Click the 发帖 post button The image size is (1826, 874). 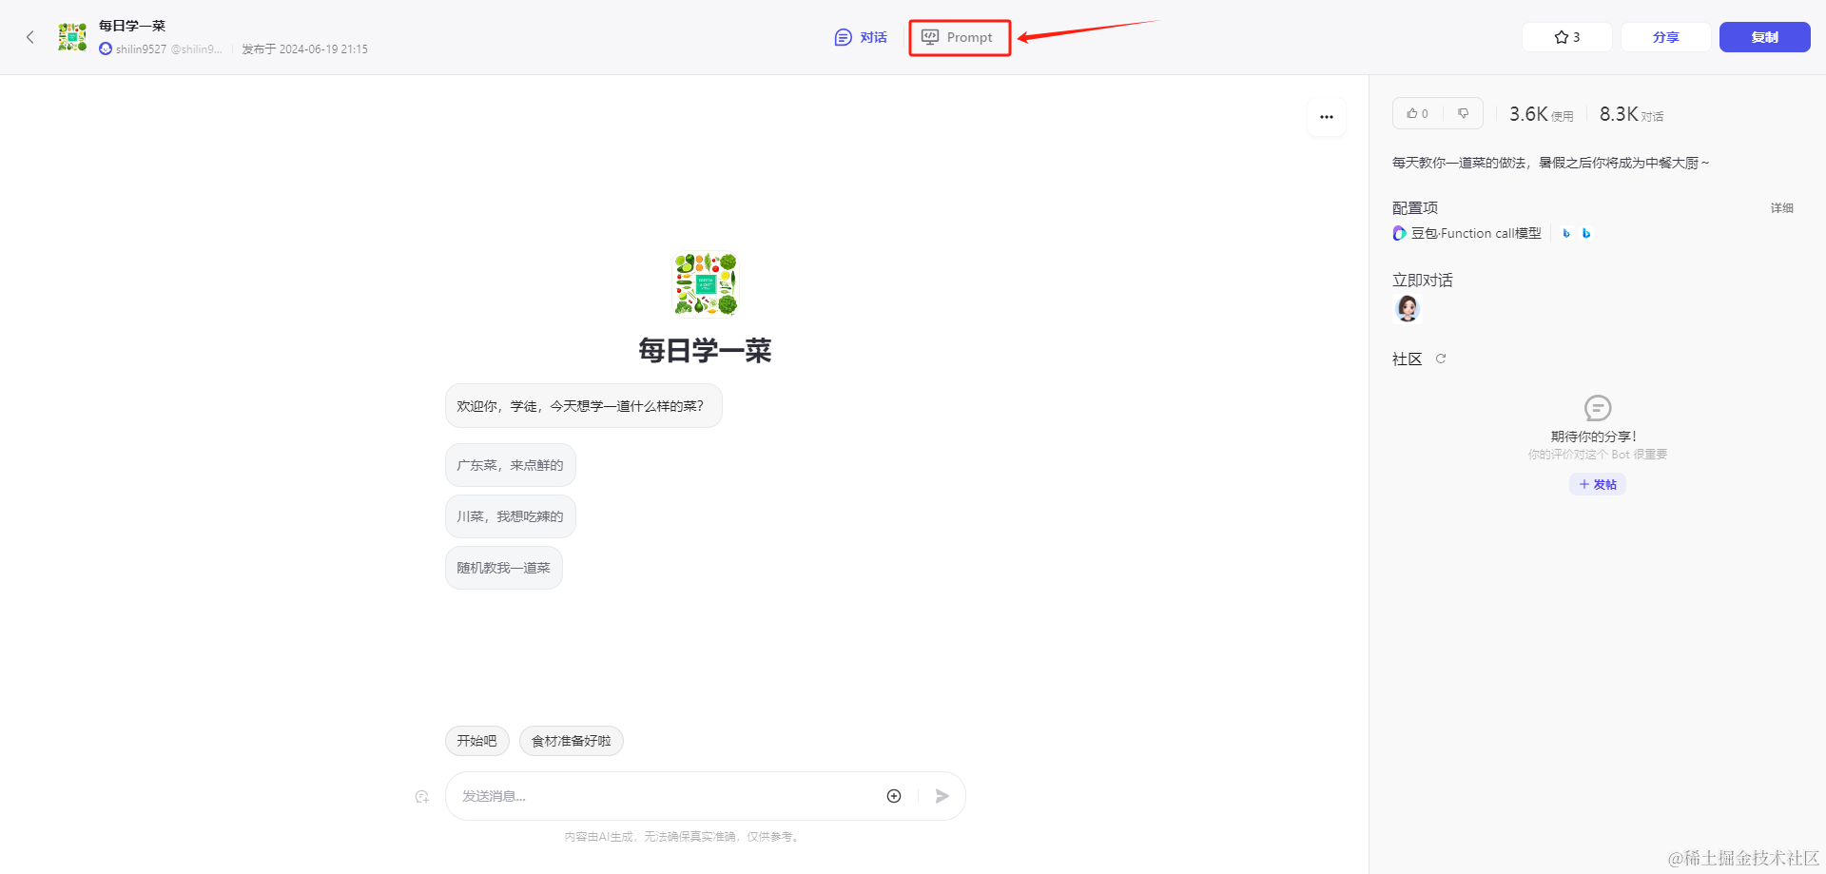(x=1598, y=484)
